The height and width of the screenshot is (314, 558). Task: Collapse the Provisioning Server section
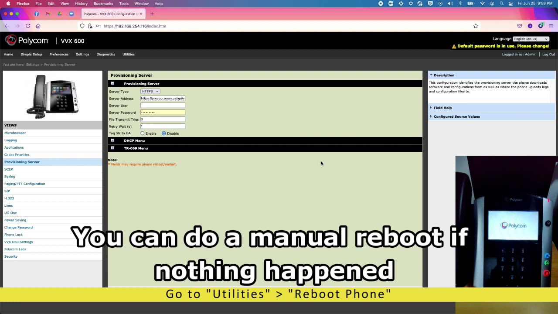click(112, 84)
